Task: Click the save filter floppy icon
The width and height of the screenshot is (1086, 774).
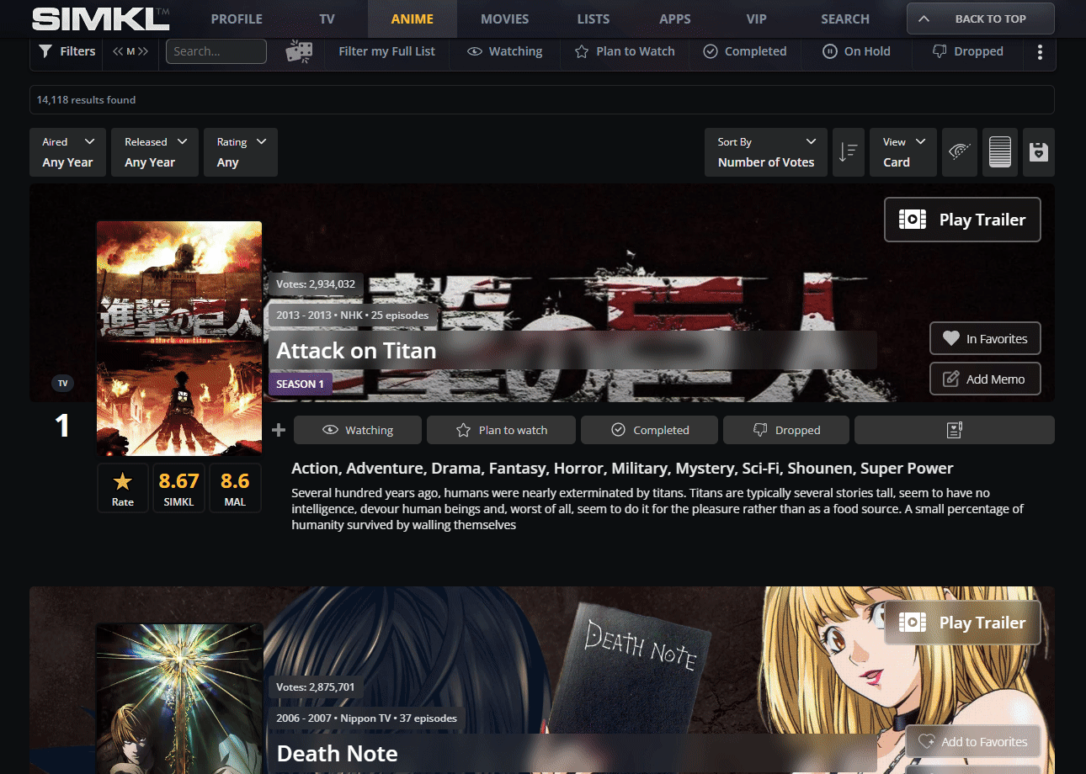Action: [x=1039, y=152]
